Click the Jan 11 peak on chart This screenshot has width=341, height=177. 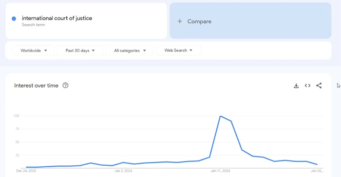click(x=220, y=116)
